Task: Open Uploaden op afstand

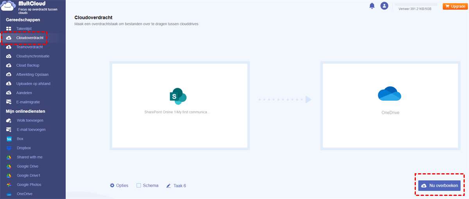Action: click(33, 84)
